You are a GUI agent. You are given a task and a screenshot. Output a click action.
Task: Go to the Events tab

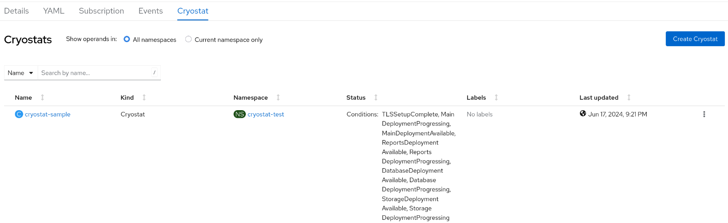click(x=150, y=11)
